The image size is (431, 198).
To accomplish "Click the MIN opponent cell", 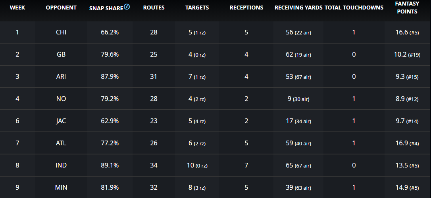I will point(61,188).
